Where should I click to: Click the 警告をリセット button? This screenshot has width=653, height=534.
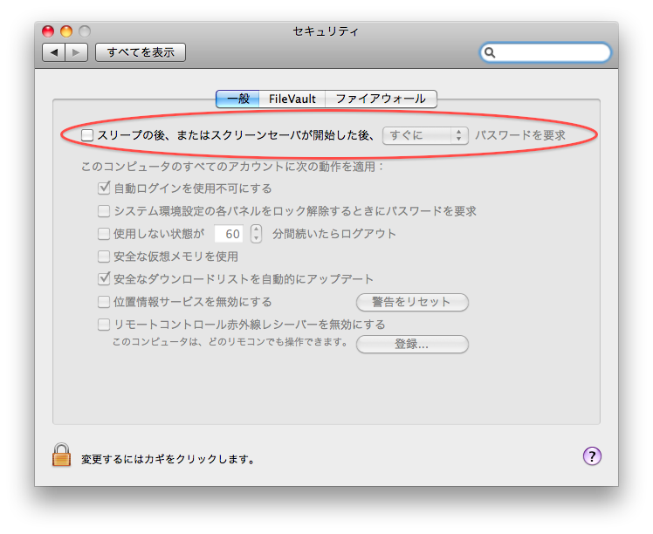click(x=412, y=302)
